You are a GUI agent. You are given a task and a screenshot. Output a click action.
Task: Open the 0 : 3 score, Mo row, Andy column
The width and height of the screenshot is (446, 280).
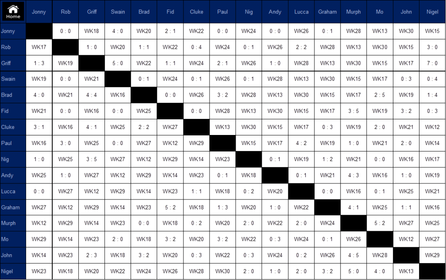tap(275, 239)
